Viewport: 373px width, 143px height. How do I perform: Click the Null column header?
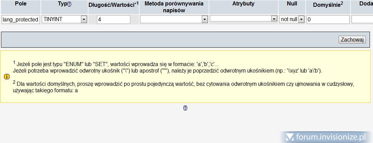tap(292, 4)
